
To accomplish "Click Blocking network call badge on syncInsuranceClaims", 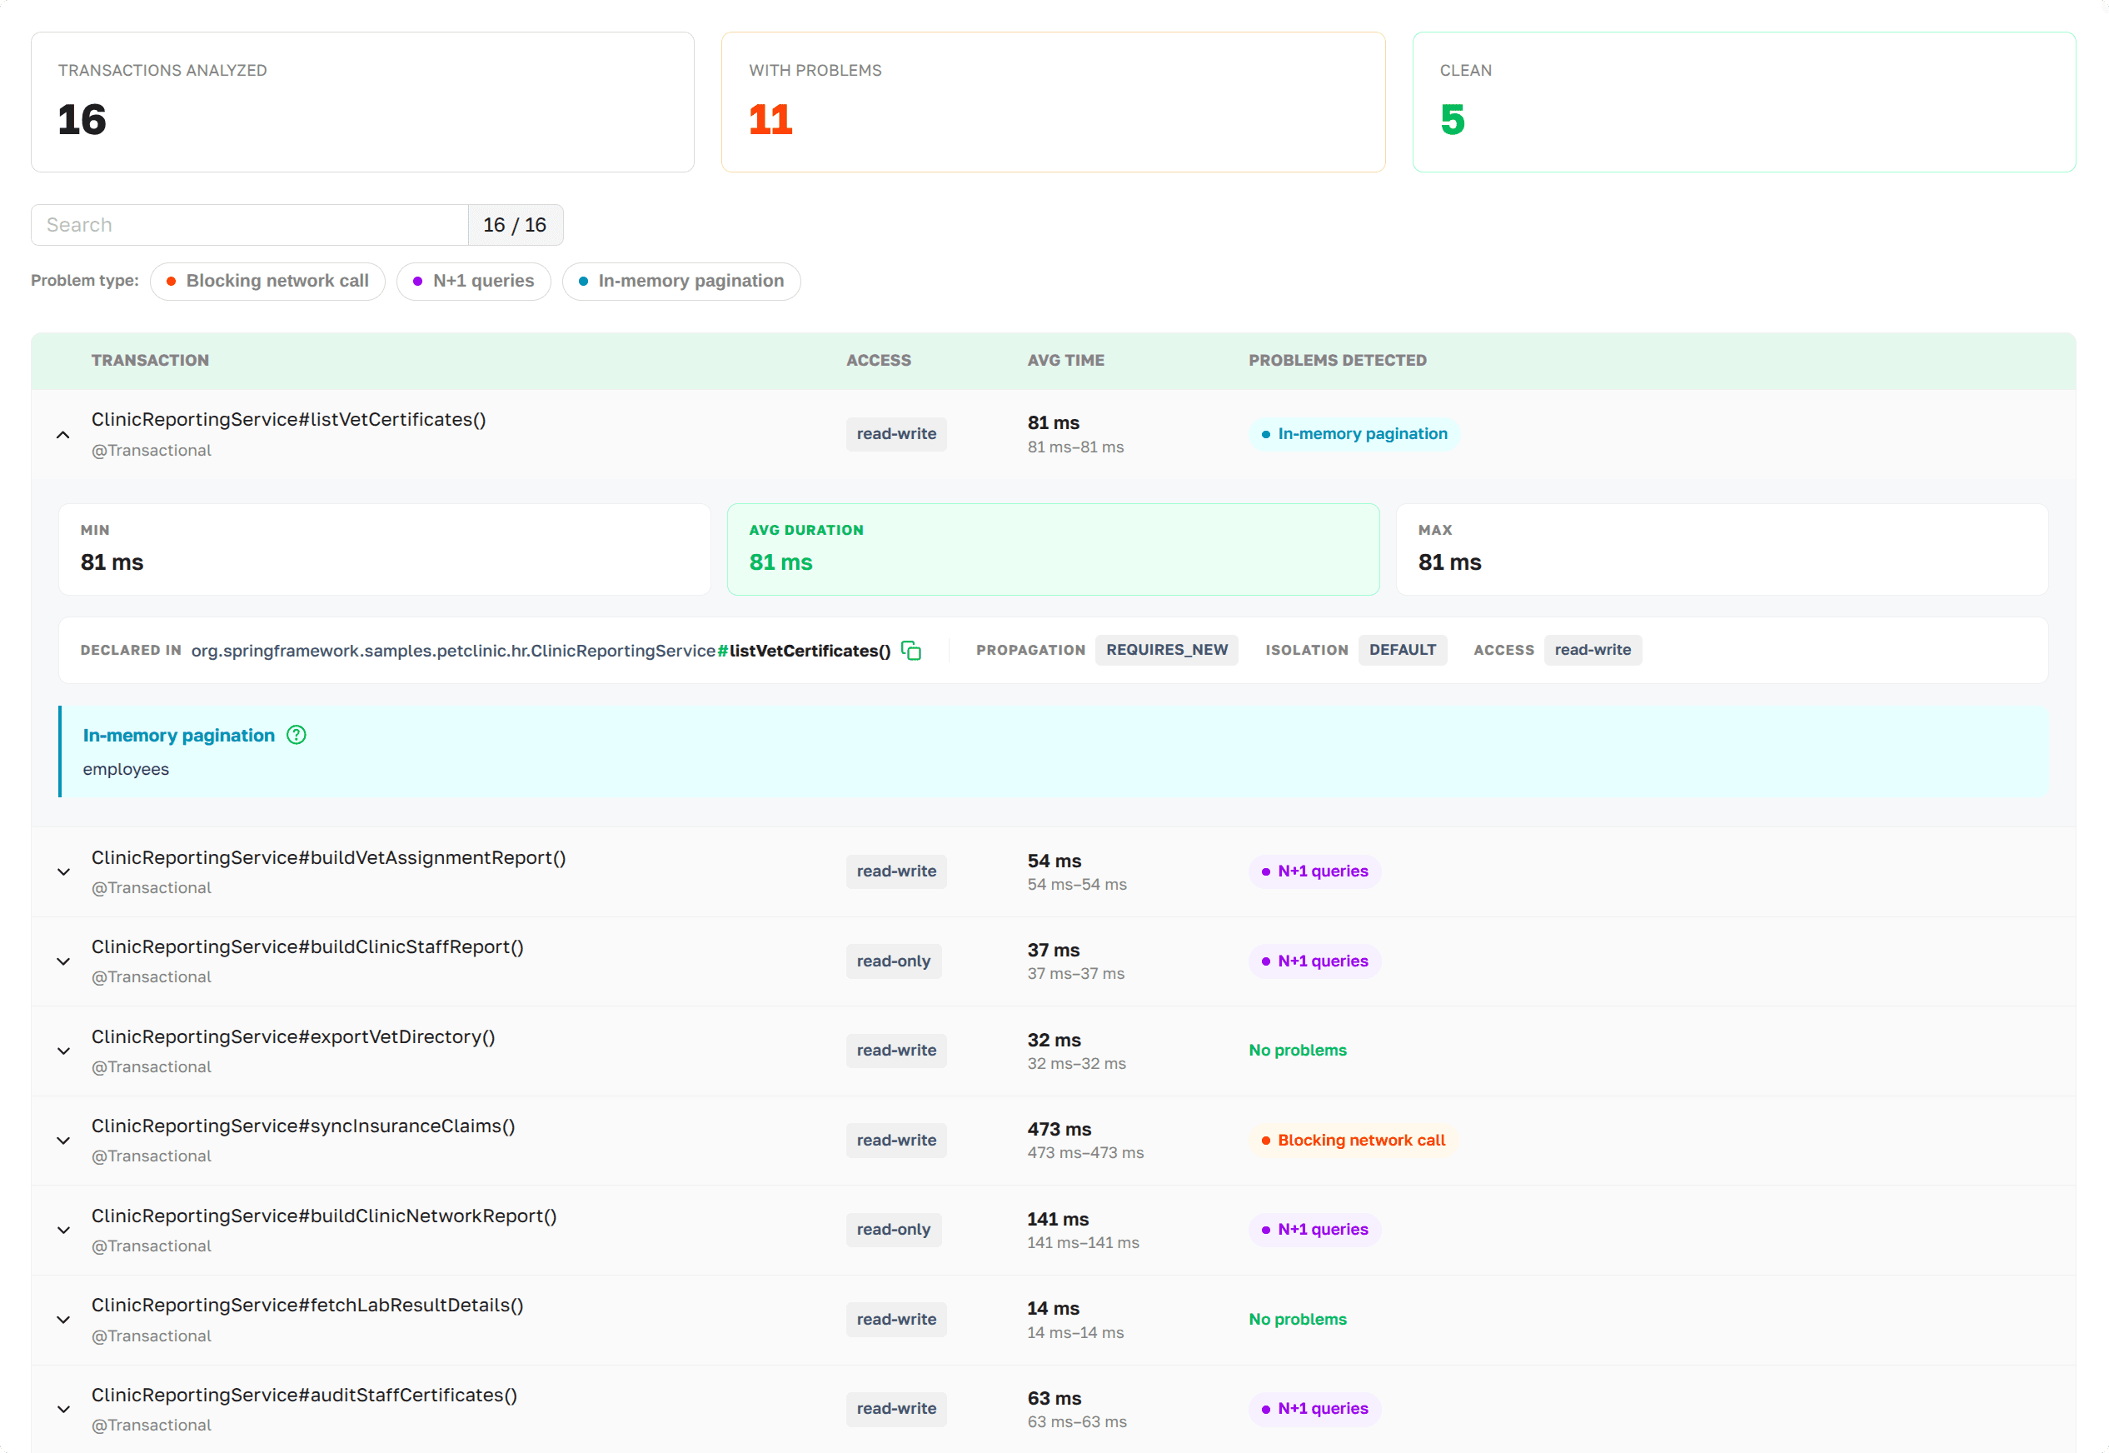I will click(1353, 1140).
